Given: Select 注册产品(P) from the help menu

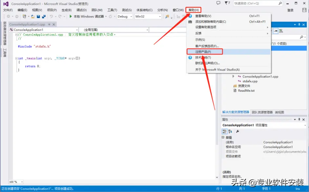Looking at the screenshot, I should click(229, 51).
